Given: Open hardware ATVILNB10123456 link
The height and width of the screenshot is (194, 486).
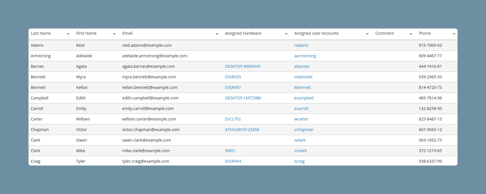Looking at the screenshot, I should (242, 130).
